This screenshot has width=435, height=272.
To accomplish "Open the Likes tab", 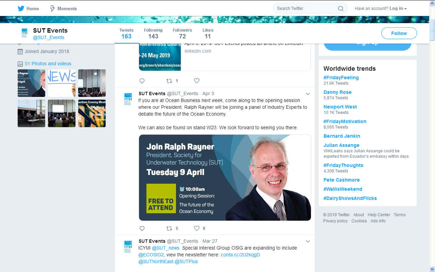I will coord(208,33).
